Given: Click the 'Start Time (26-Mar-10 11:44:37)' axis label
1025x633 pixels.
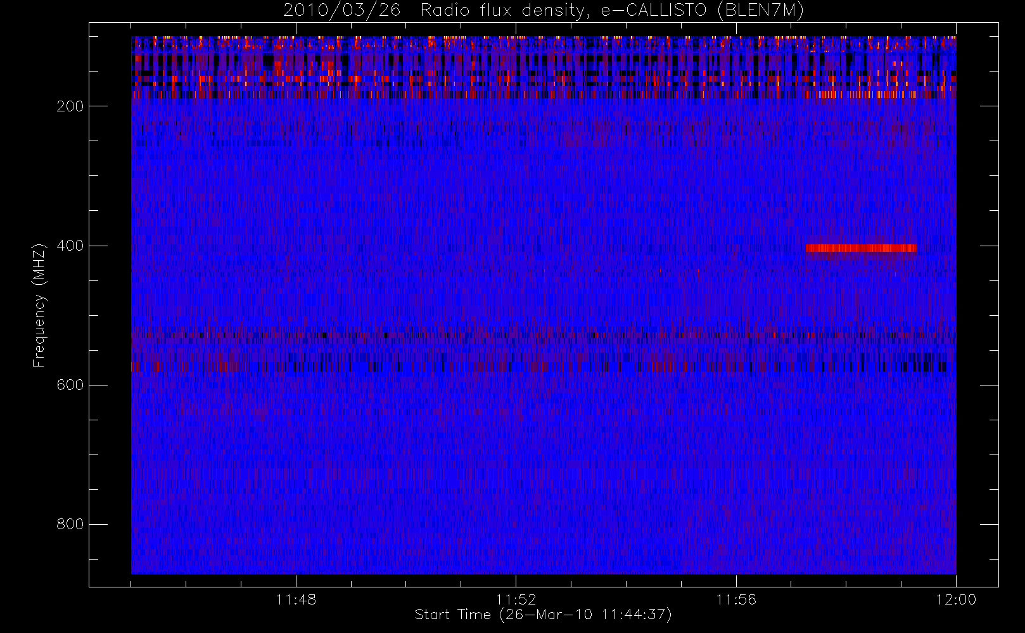Looking at the screenshot, I should (x=544, y=615).
